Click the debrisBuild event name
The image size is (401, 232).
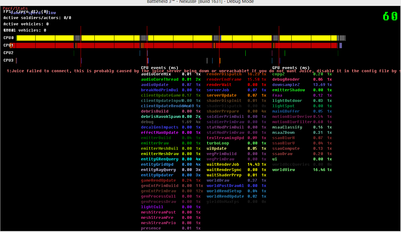click(x=155, y=111)
